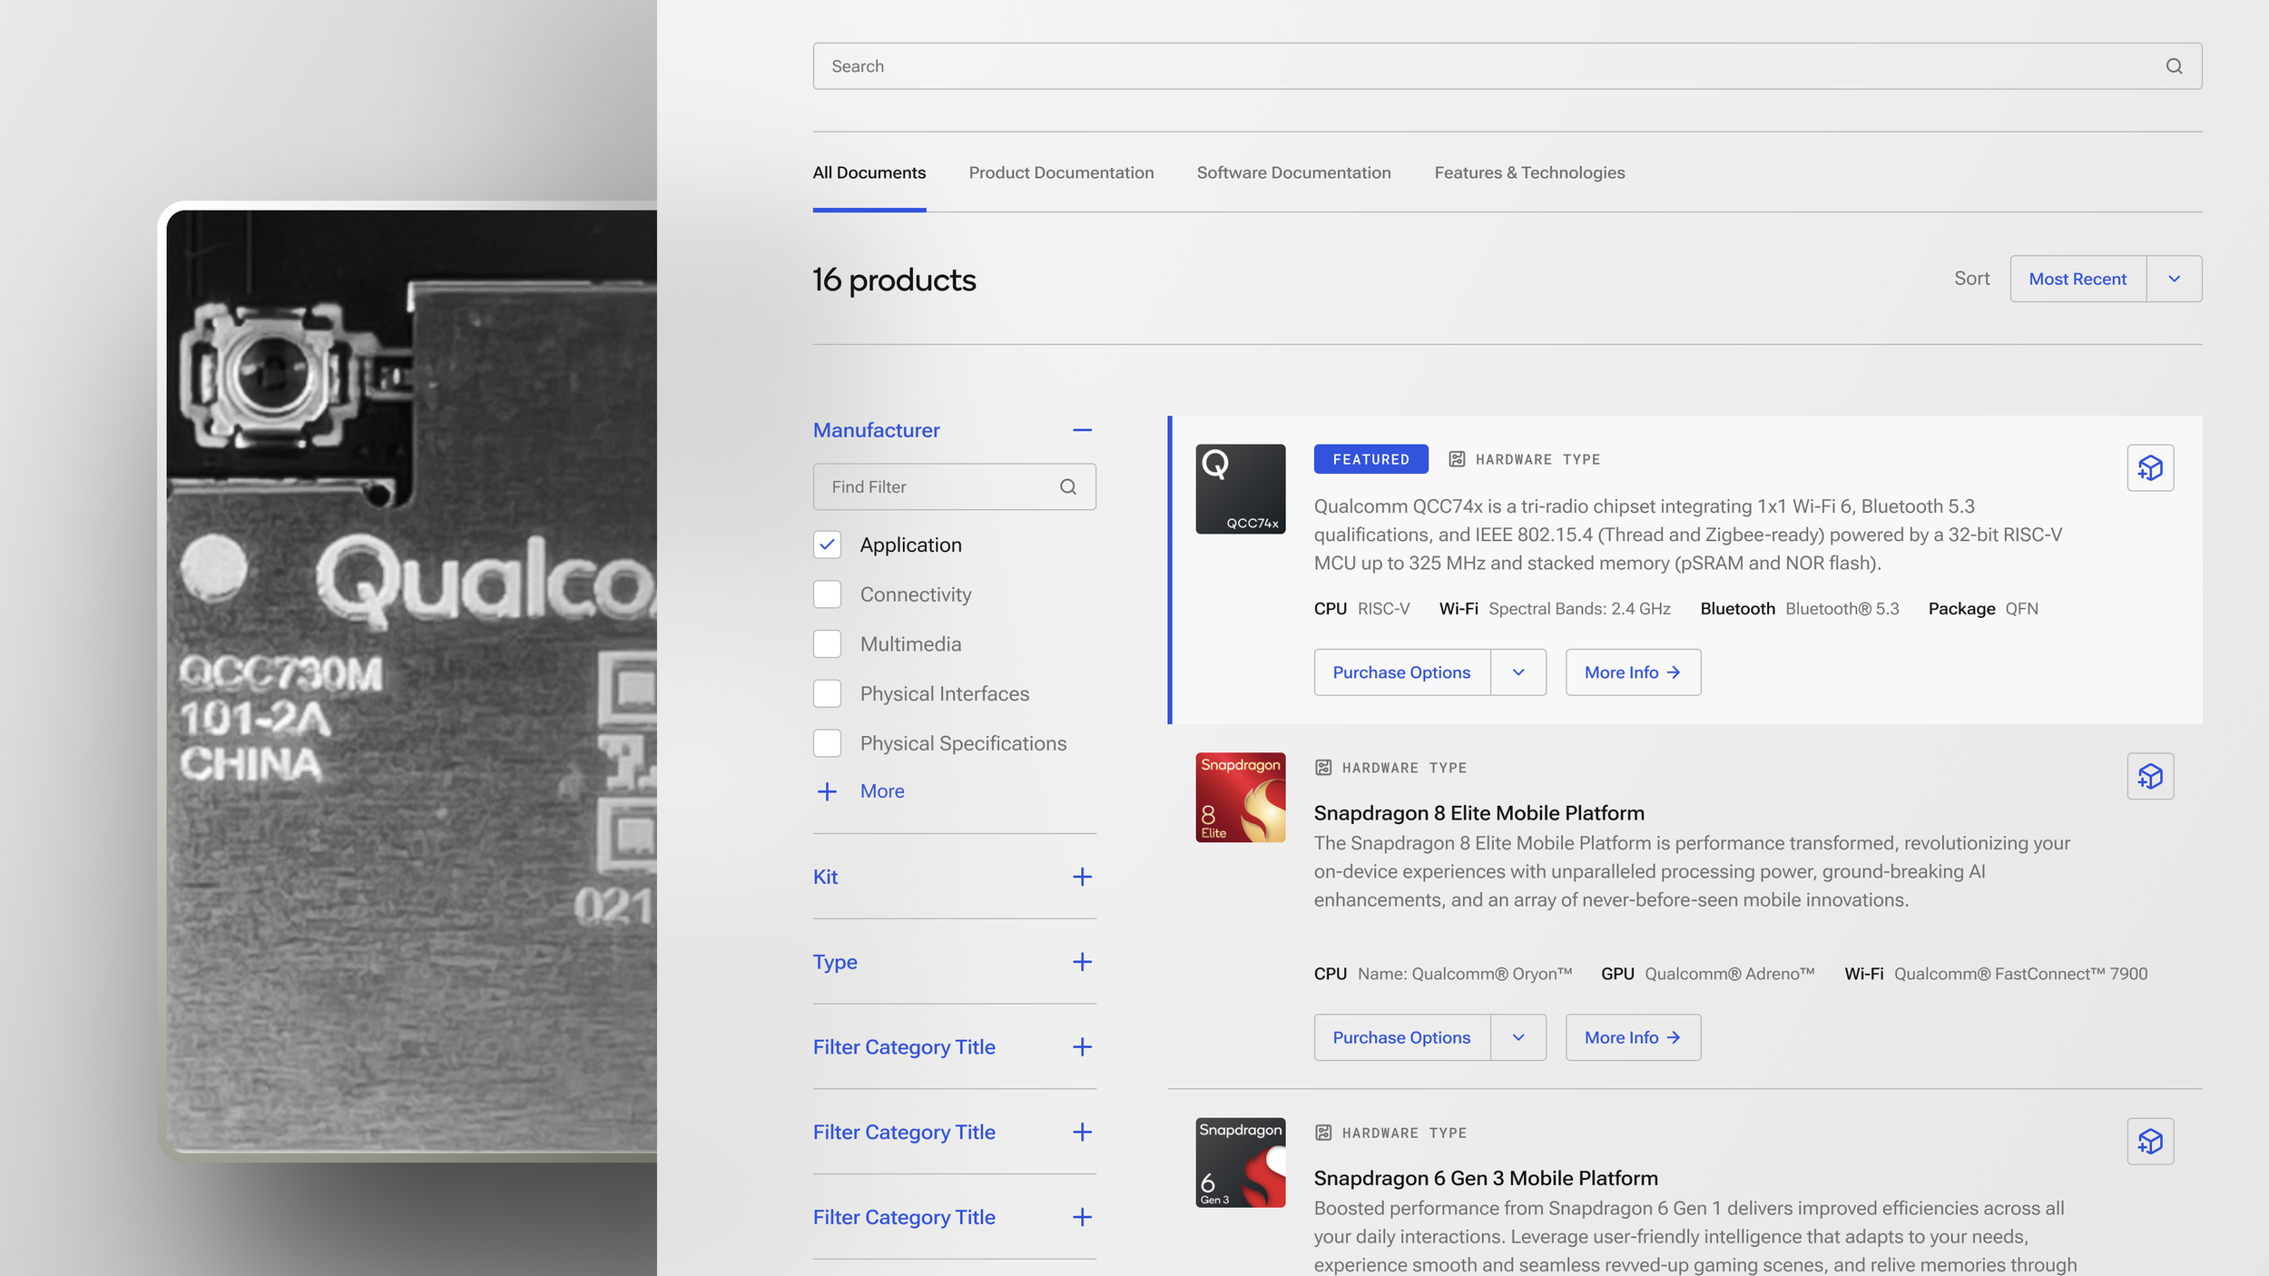Click the cube icon on Snapdragon 8 Elite card

click(2150, 776)
